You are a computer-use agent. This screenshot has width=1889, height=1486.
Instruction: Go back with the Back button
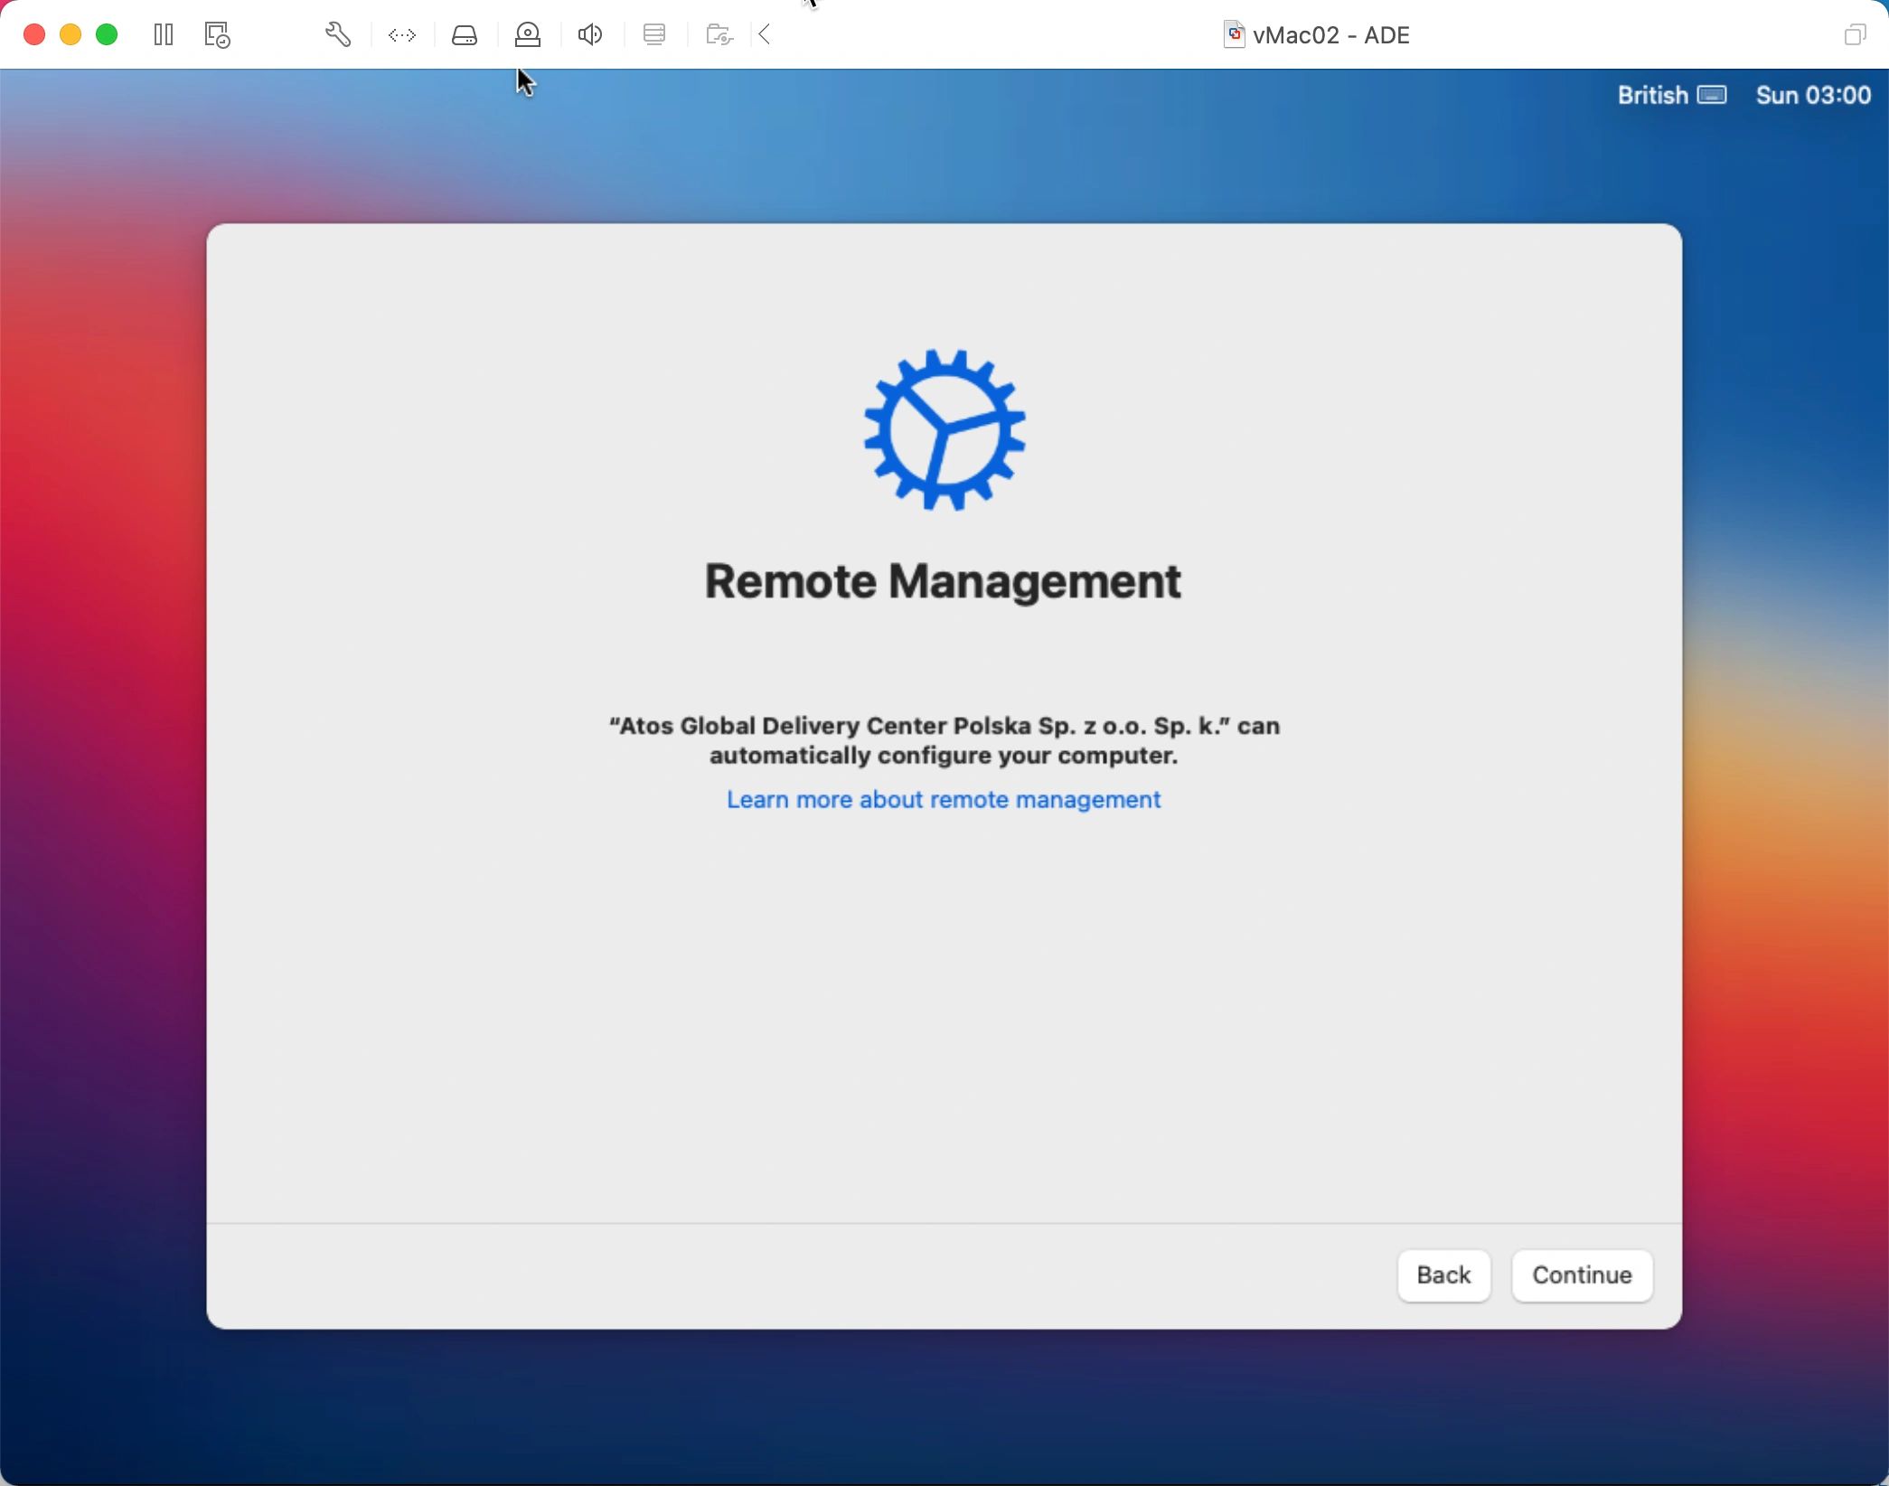click(x=1443, y=1274)
